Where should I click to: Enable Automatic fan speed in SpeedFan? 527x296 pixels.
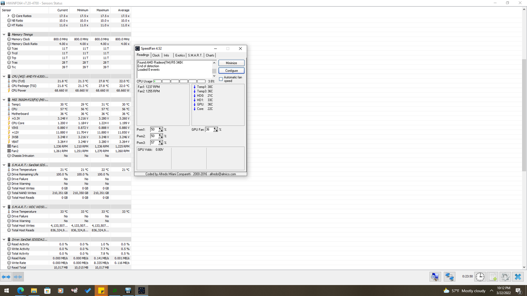(221, 79)
